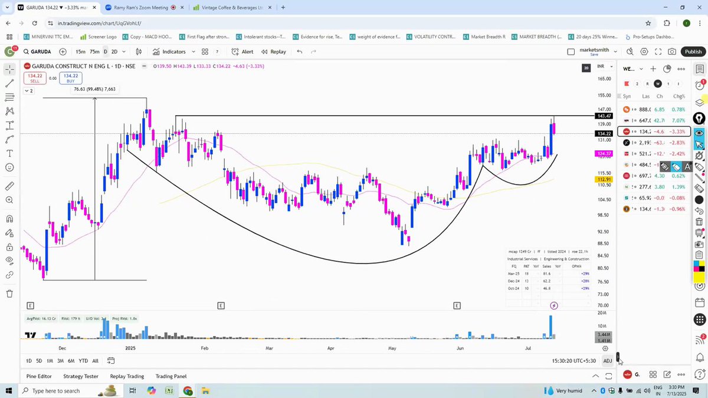
Task: Toggle magnet mode for drawings
Action: tap(9, 219)
